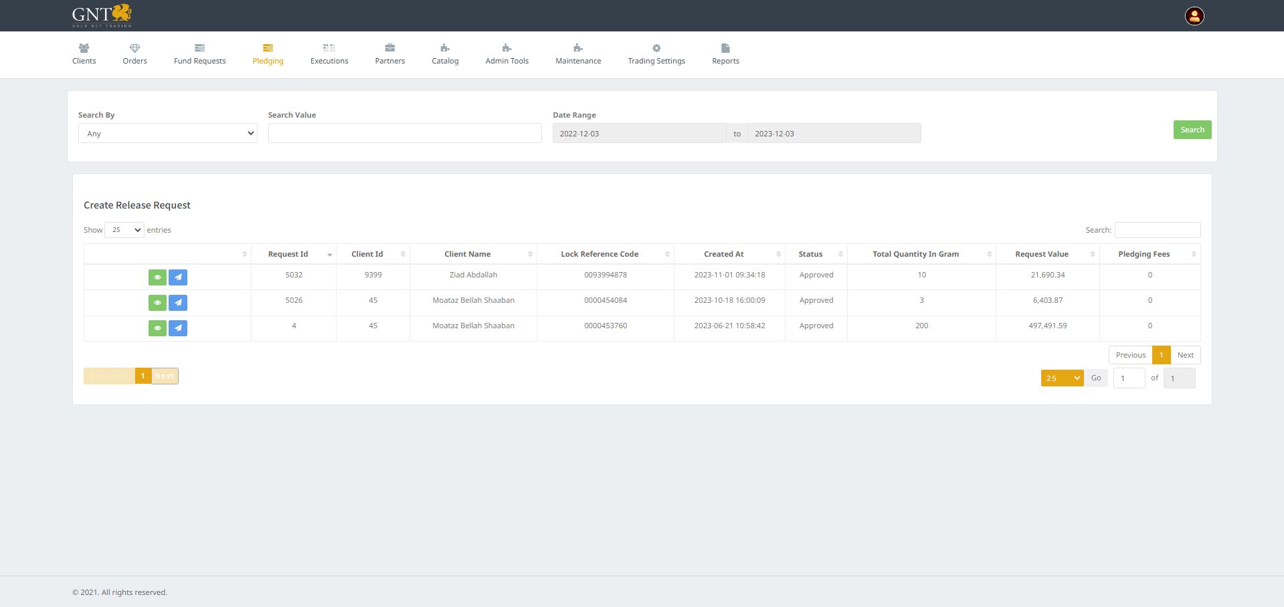Open the Executions menu item
This screenshot has height=607, width=1284.
tap(329, 54)
